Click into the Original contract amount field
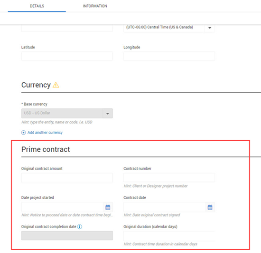The image size is (261, 253). 67,178
